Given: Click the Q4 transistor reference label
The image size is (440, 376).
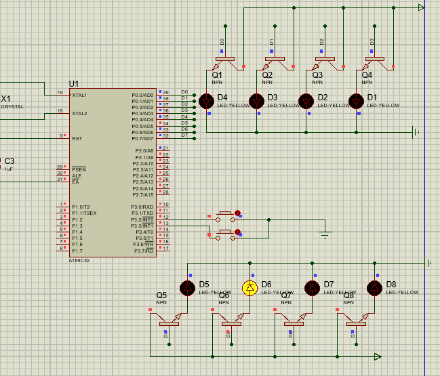Looking at the screenshot, I should coord(367,75).
